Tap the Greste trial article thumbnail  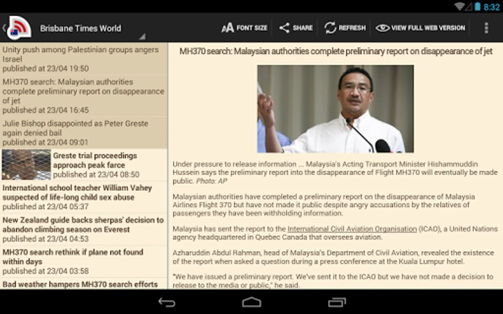coord(26,165)
